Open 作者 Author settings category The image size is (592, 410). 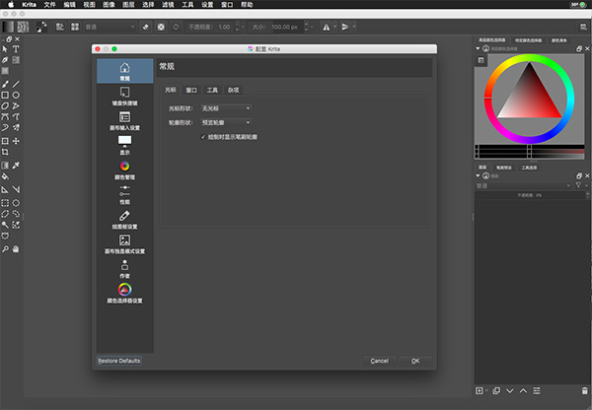tap(125, 269)
